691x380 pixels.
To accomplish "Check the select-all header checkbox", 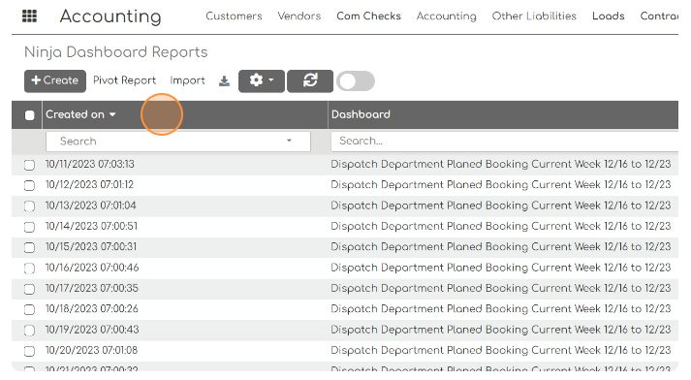I will [x=29, y=115].
